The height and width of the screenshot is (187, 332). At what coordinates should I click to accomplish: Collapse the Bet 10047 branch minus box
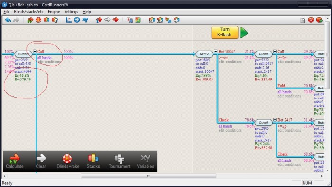click(215, 51)
